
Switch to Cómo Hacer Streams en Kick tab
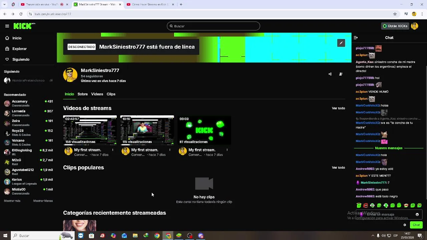pyautogui.click(x=150, y=5)
